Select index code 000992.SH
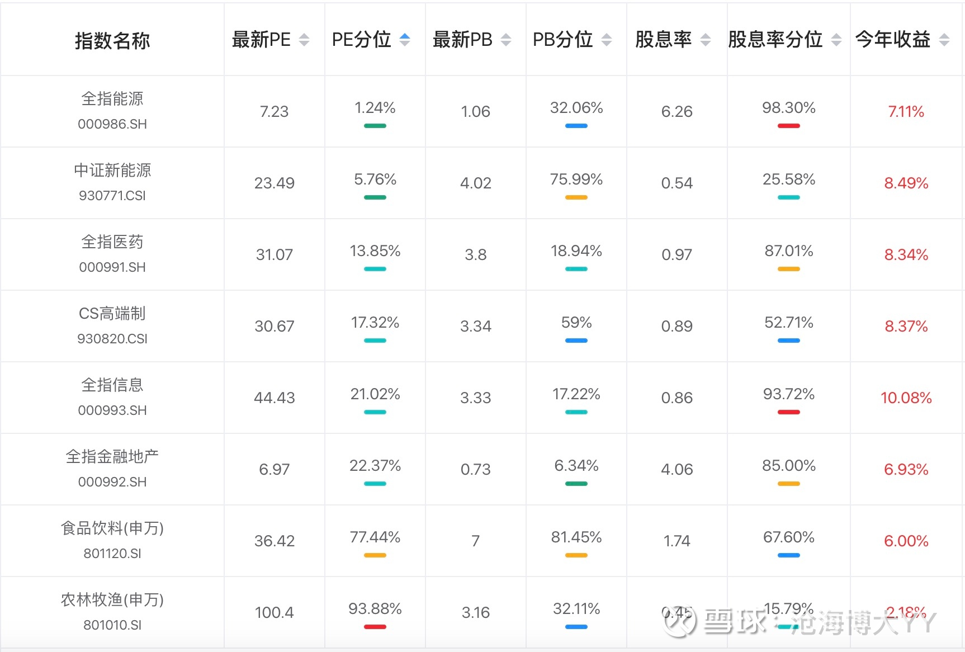 click(x=112, y=482)
